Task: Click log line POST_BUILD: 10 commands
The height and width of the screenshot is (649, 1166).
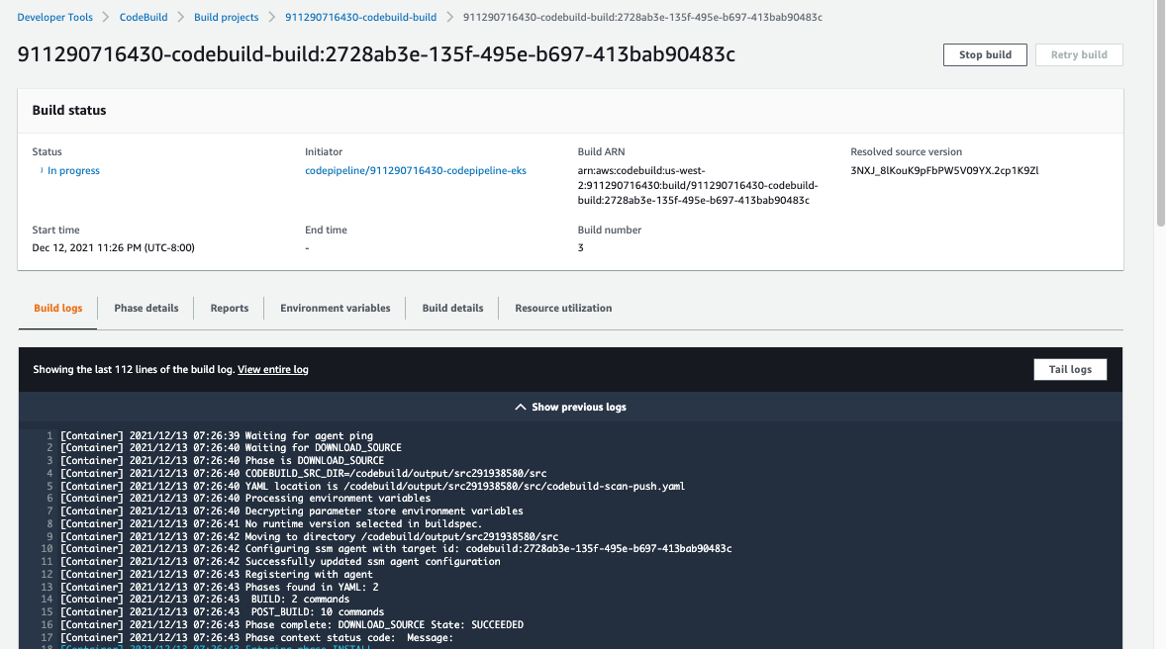Action: [223, 611]
